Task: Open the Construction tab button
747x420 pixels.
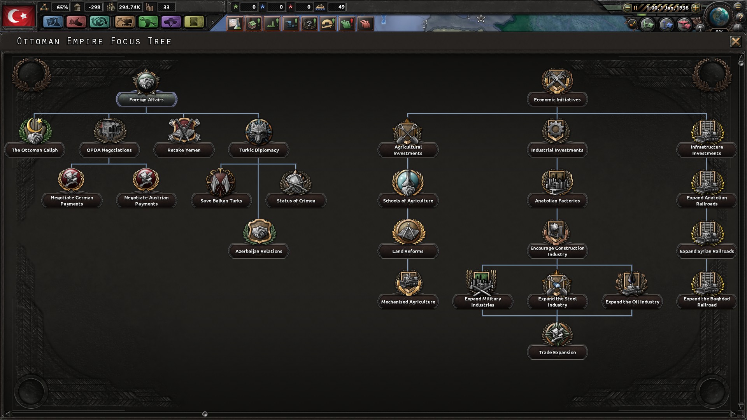Action: 124,22
